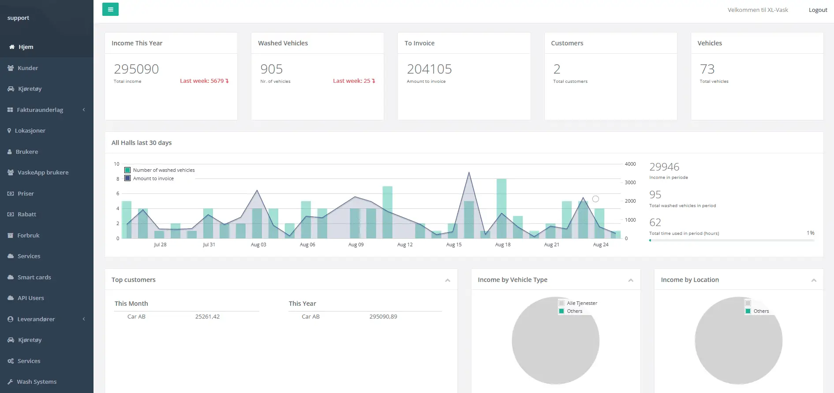Click the Logout link

pos(818,10)
